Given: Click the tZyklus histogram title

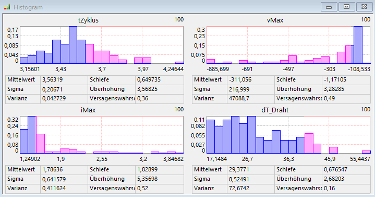Looking at the screenshot, I should coord(88,20).
